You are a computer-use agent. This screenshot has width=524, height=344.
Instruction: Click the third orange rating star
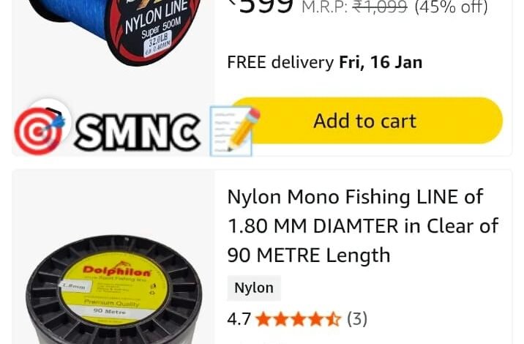tap(298, 319)
